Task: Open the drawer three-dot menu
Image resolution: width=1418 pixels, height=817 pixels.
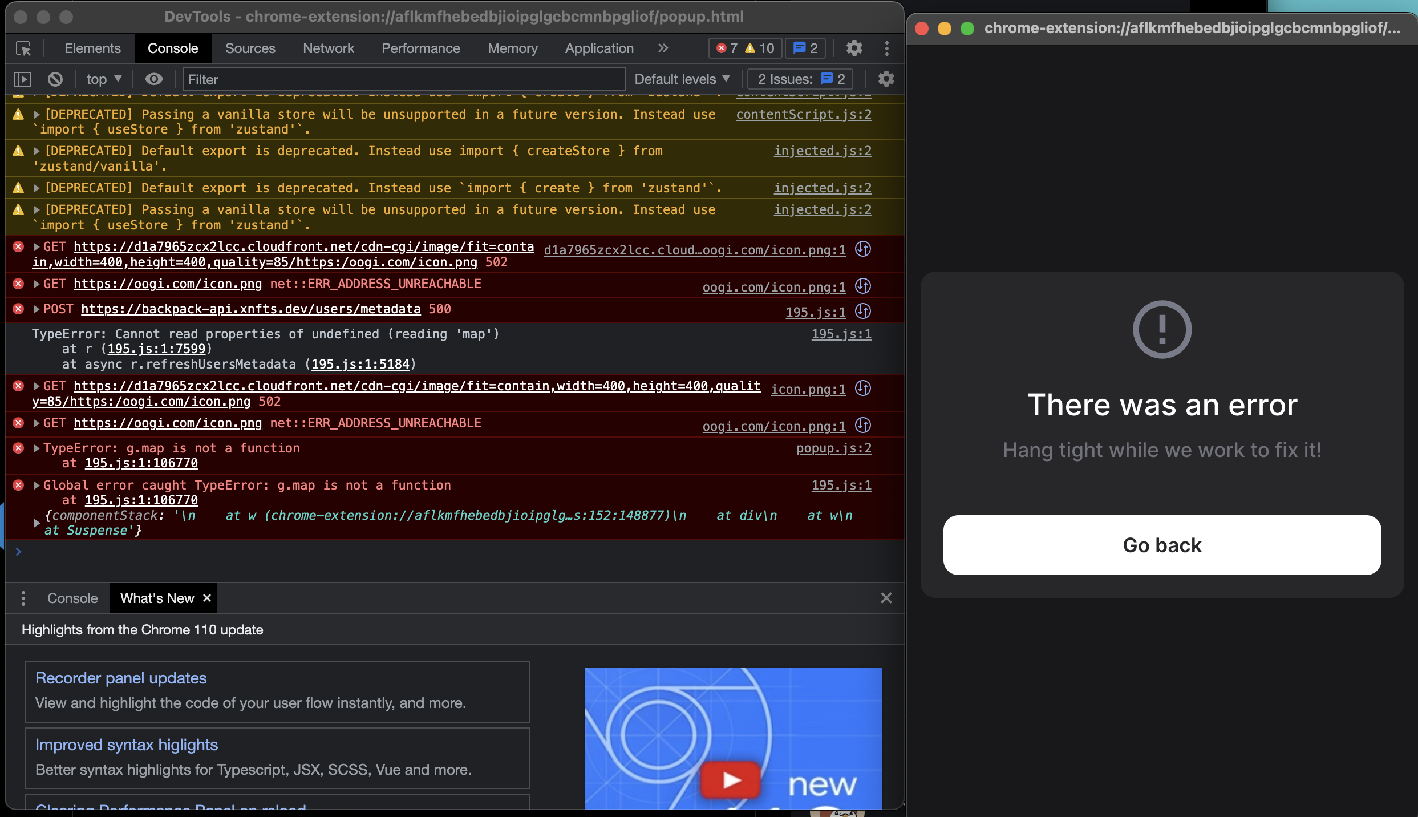Action: point(23,598)
